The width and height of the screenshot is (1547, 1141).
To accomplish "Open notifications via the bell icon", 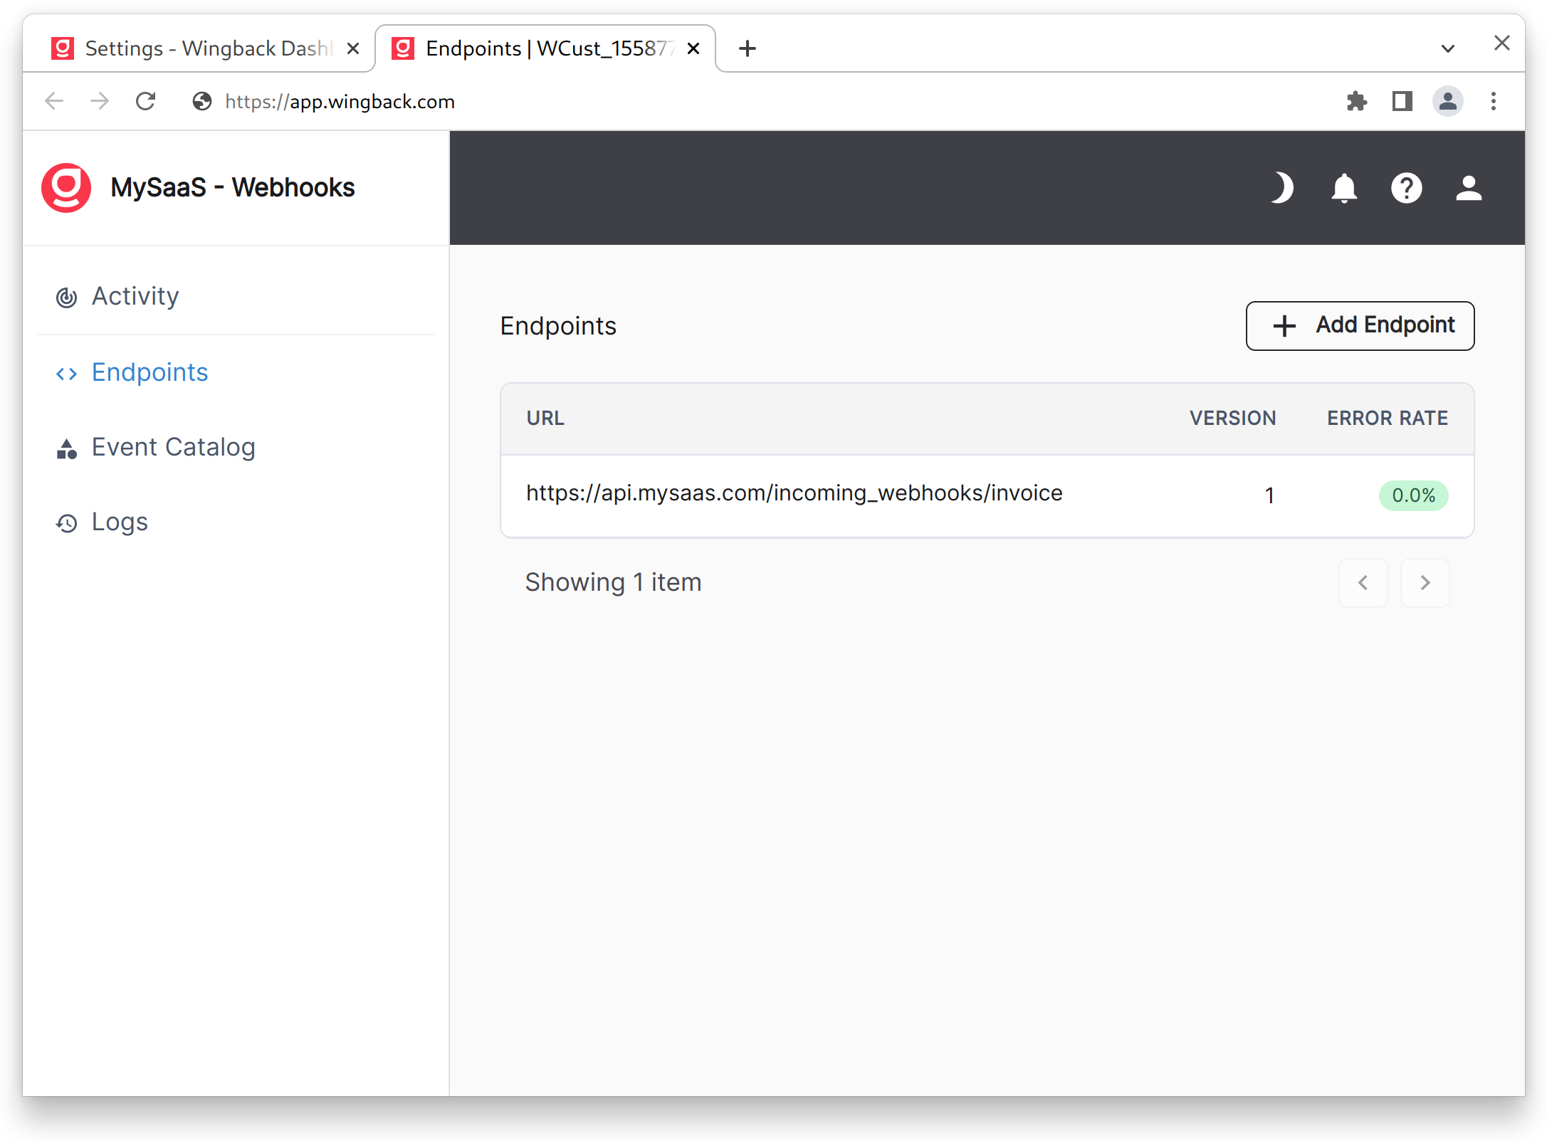I will tap(1344, 188).
